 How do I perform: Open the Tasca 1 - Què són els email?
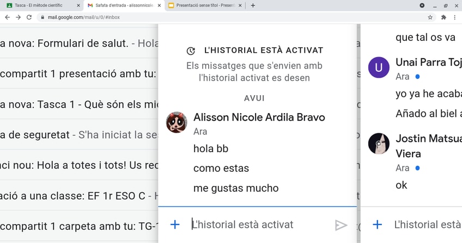tap(79, 104)
